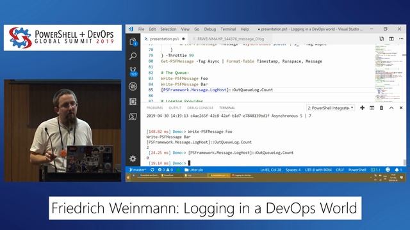Viewport: 410px width, 230px height.
Task: Close the terminal panel
Action: 401,108
